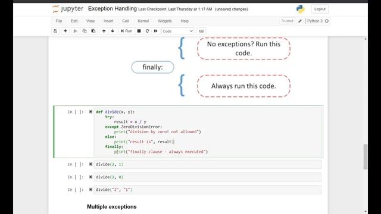
Task: Click the Multiple exceptions heading
Action: [x=112, y=207]
